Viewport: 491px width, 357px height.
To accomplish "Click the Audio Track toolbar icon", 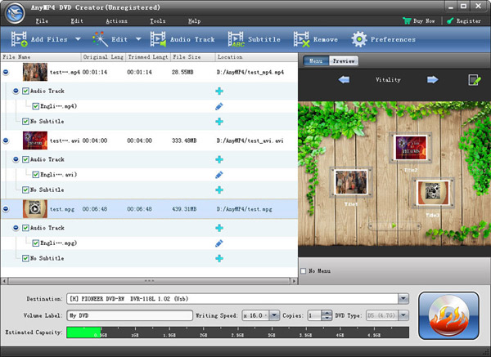I will point(156,38).
